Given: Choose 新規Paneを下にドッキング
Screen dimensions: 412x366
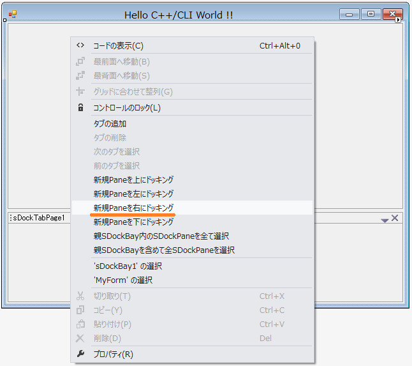Looking at the screenshot, I should pyautogui.click(x=193, y=222).
